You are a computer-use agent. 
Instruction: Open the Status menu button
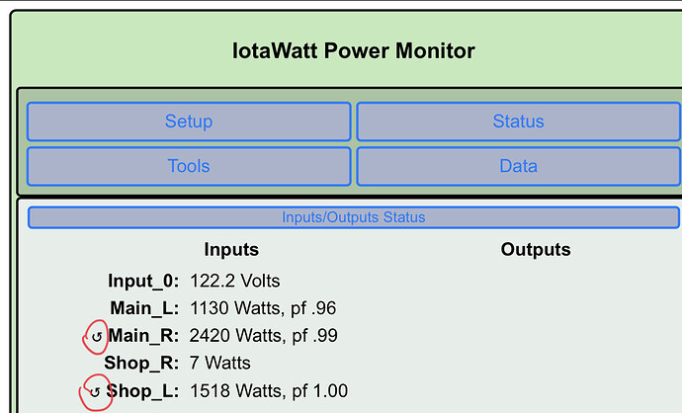click(x=519, y=122)
